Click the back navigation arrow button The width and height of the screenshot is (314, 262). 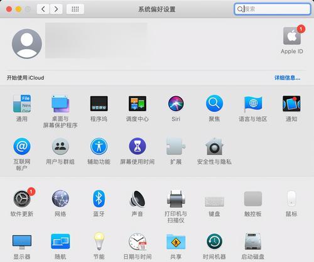click(x=43, y=9)
